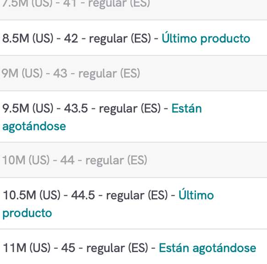
Task: Click 'Están agotándose' label on the 11M row
Action: tap(207, 248)
